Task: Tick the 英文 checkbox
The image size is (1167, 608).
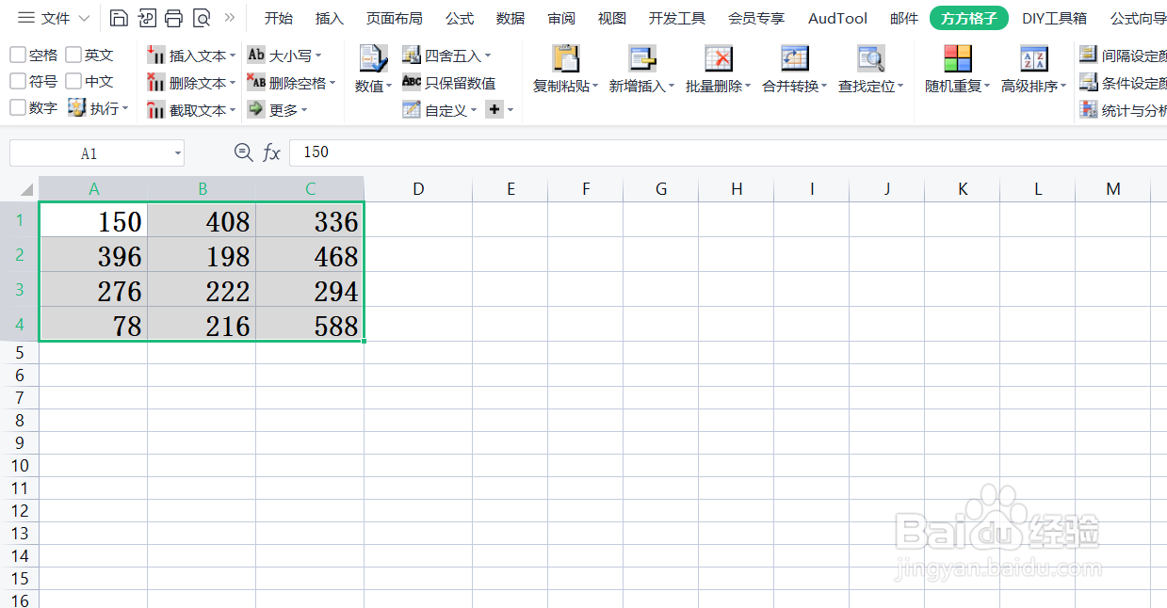Action: coord(73,56)
